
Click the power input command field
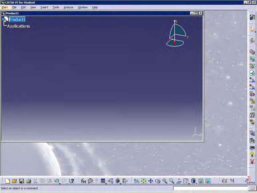[210, 188]
